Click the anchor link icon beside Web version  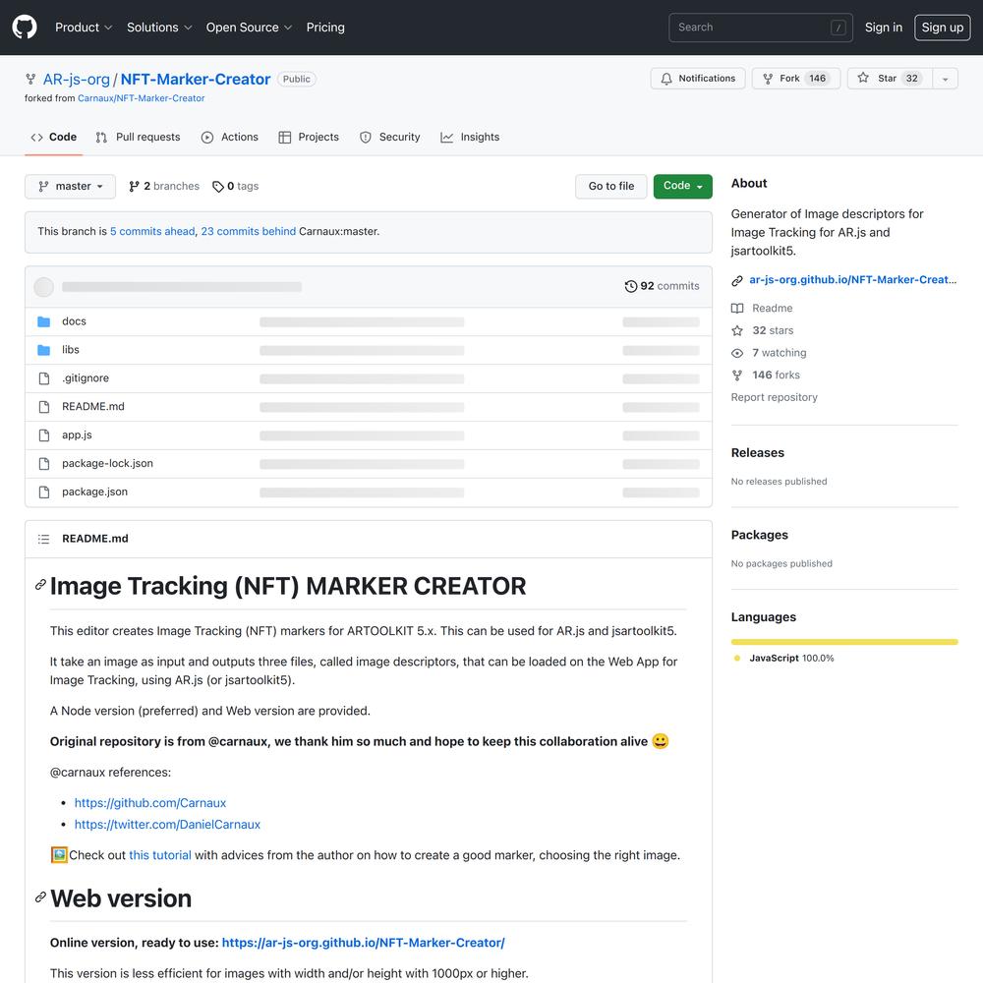click(40, 897)
